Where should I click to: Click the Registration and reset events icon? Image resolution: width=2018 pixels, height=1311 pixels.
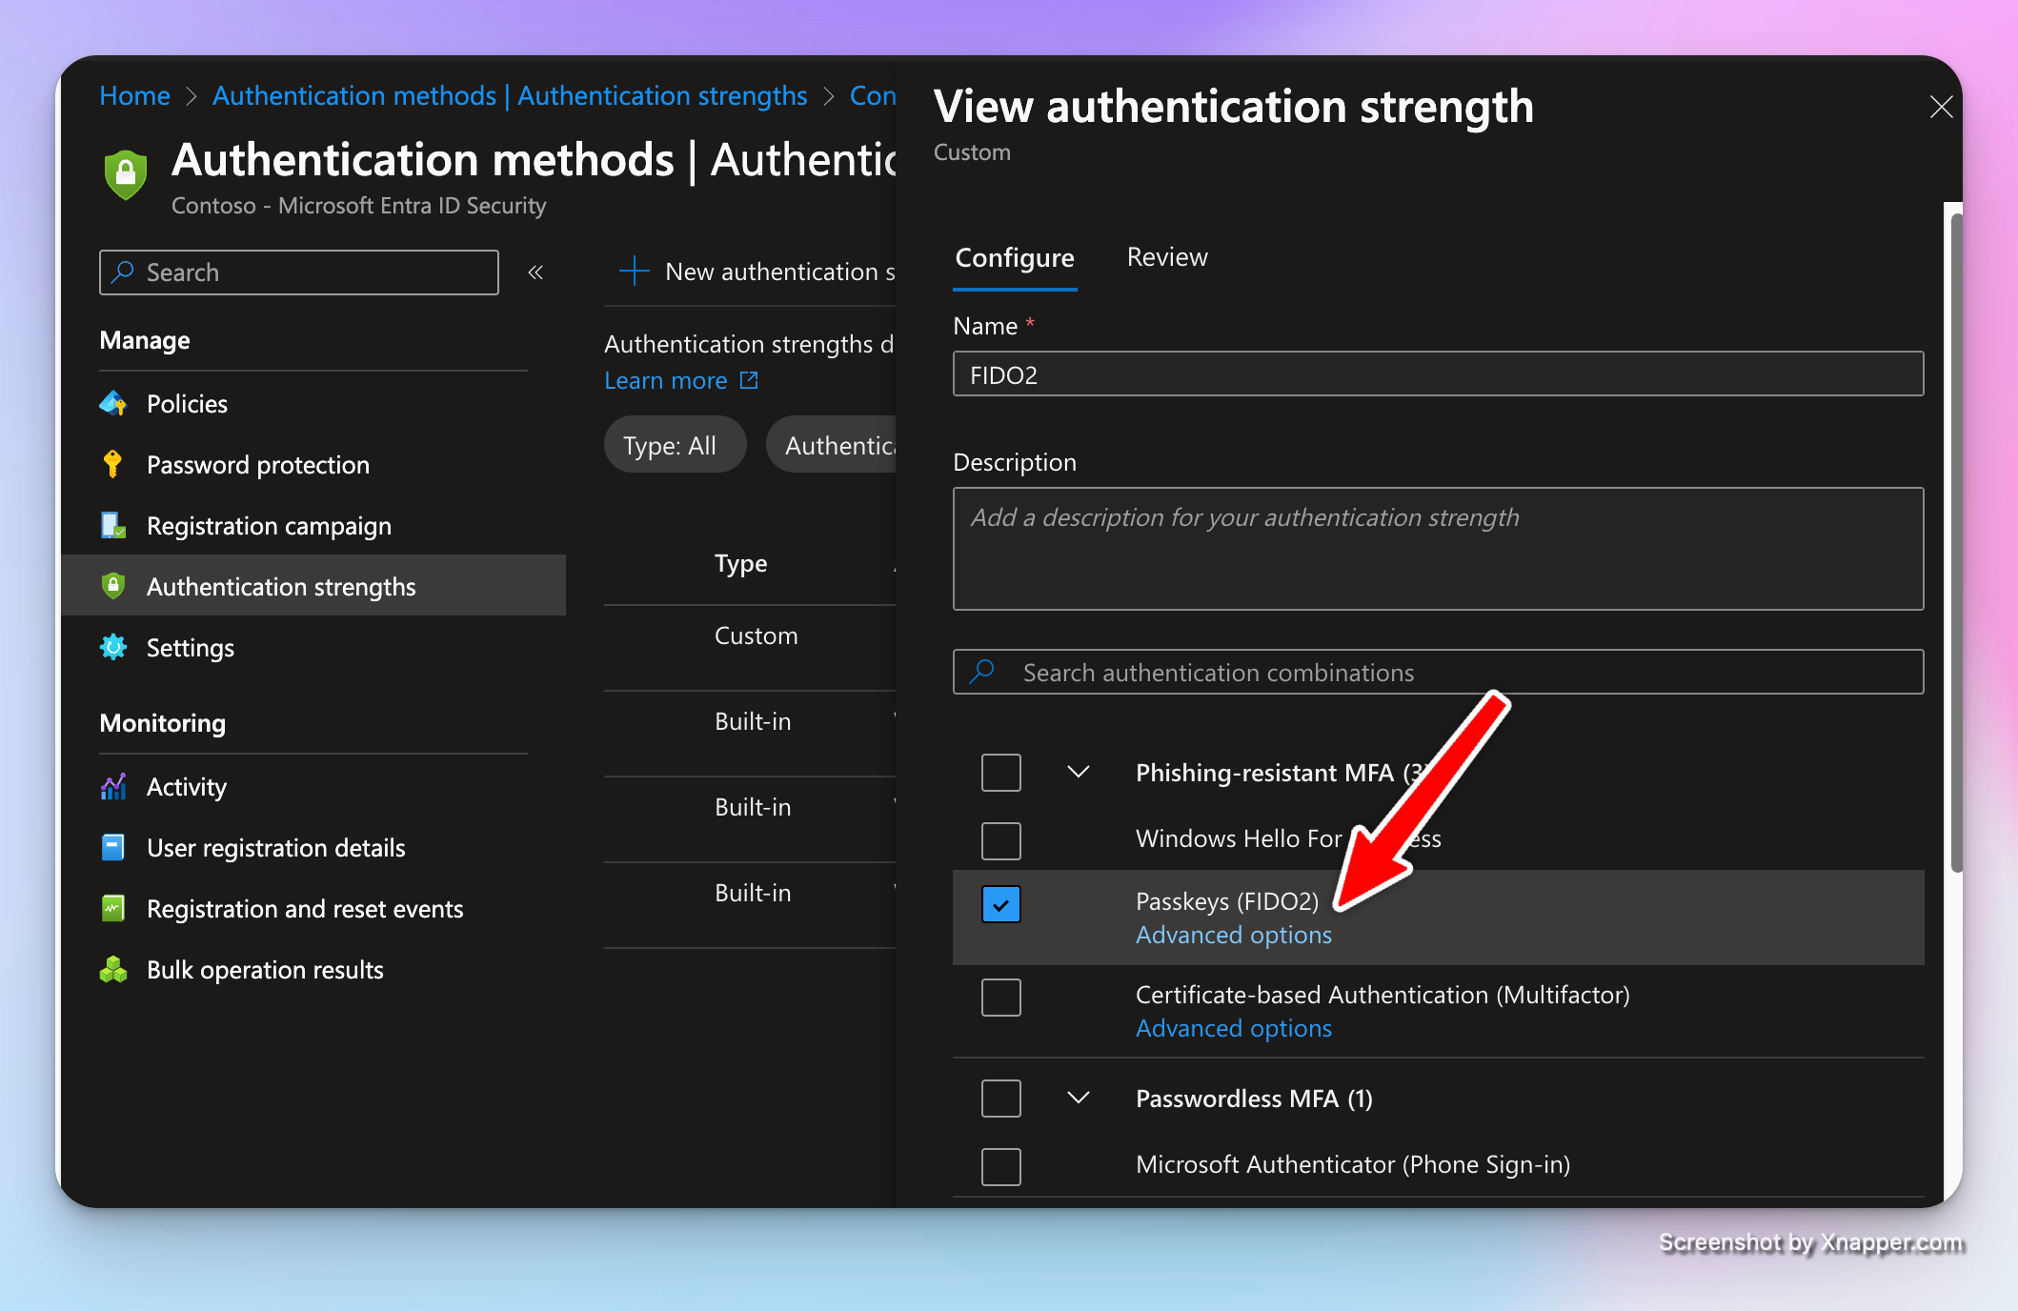[113, 909]
